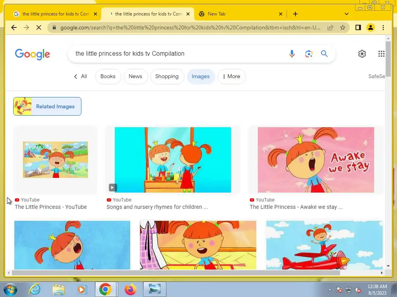
Task: Open 'Songs and nursery rhymes for children' link
Action: (157, 207)
